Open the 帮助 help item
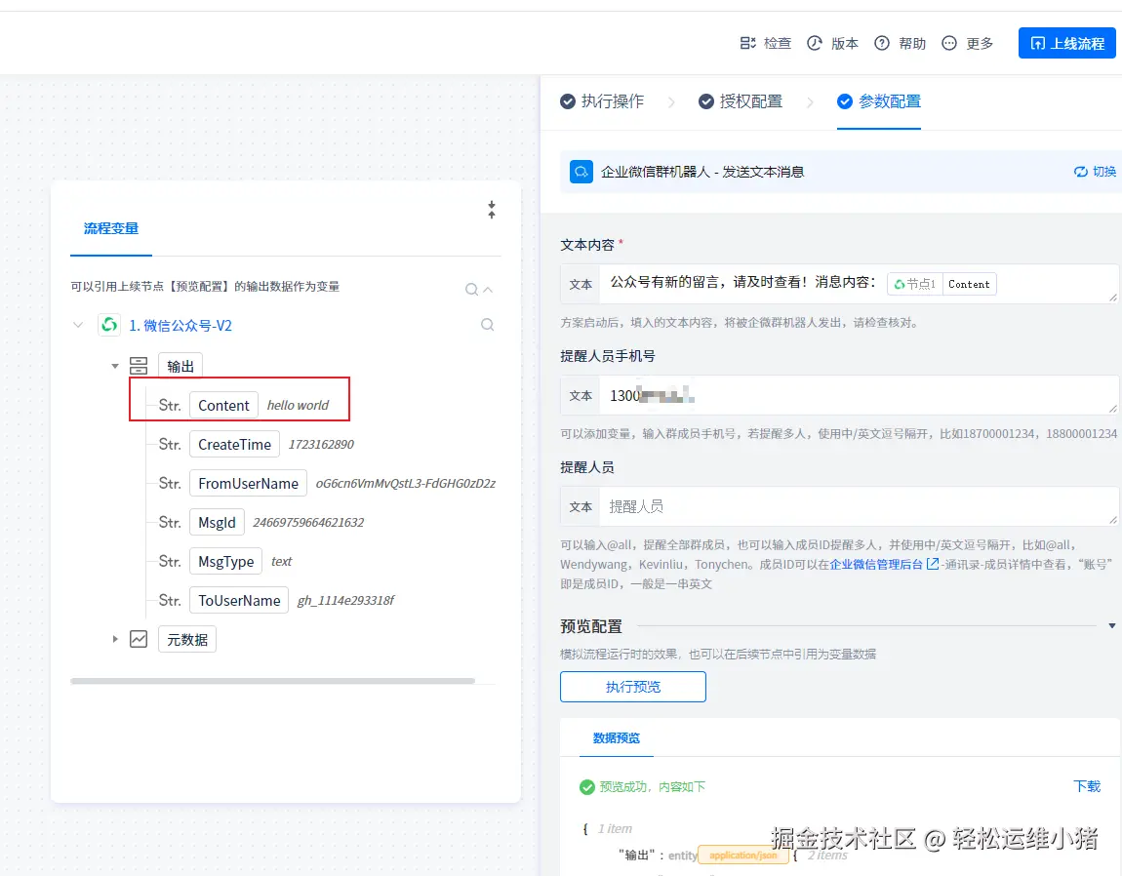Viewport: 1122px width, 876px height. coord(901,43)
